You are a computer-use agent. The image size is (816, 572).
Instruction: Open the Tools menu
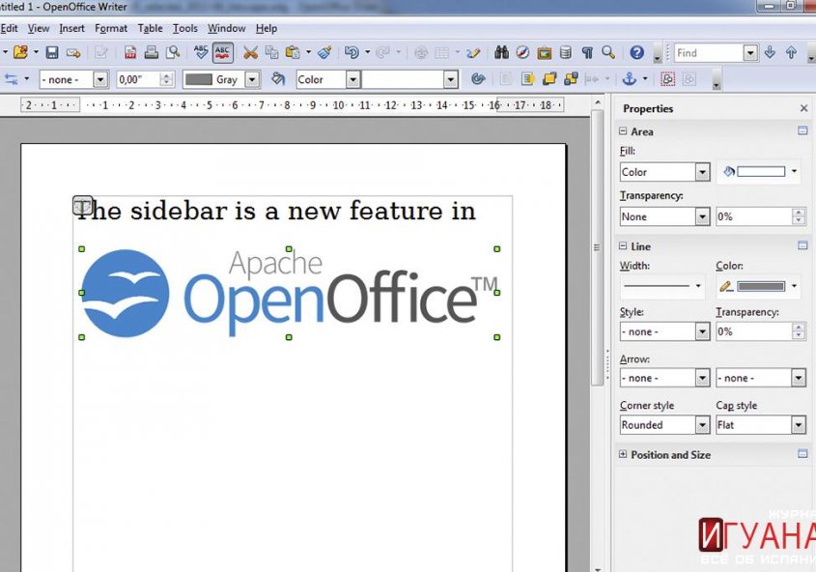(185, 29)
